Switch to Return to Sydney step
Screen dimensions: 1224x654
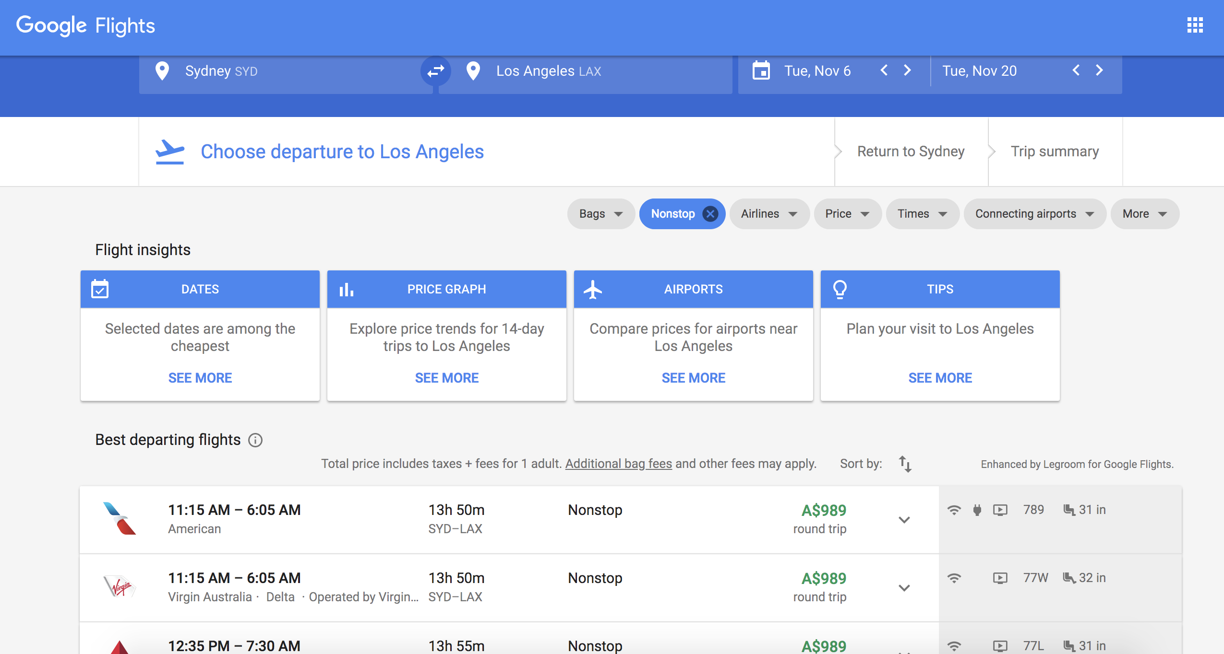click(911, 152)
